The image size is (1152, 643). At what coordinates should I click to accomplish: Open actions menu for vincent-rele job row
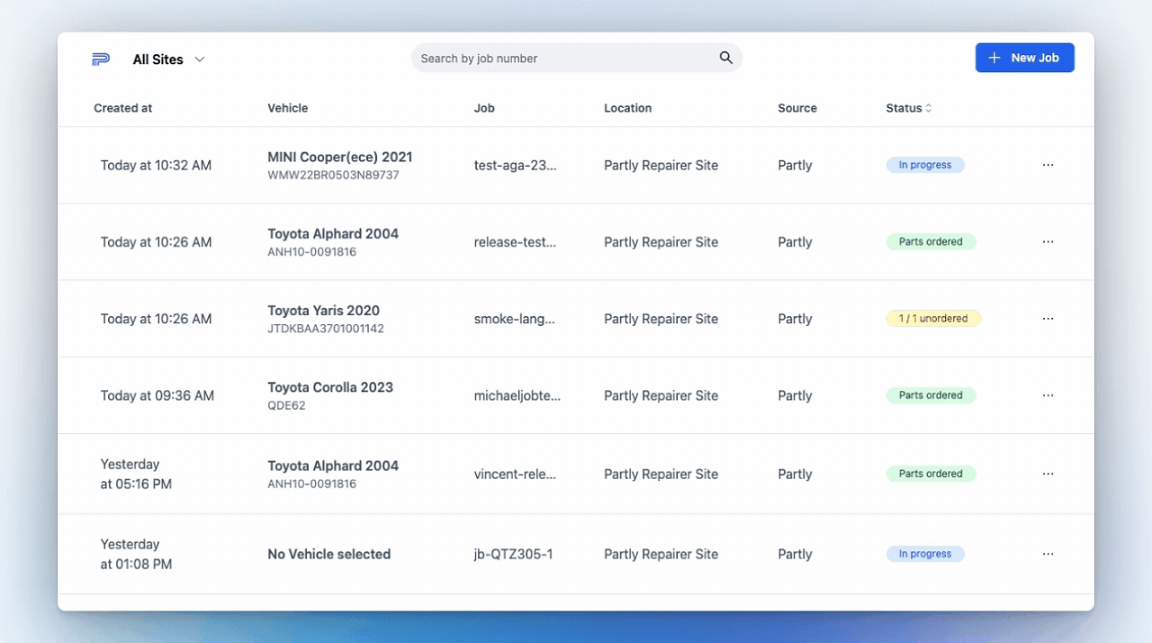pos(1048,474)
